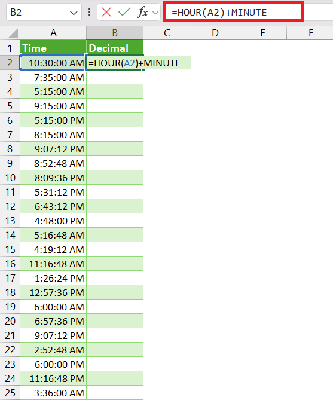Select column C header
Viewport: 333px width, 400px height.
click(x=167, y=33)
